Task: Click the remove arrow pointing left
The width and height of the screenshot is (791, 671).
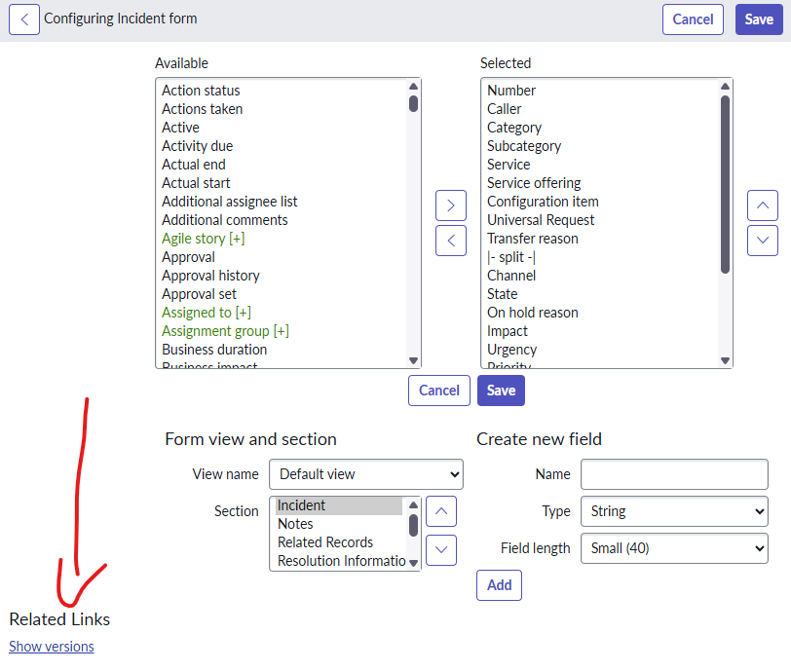Action: 450,240
